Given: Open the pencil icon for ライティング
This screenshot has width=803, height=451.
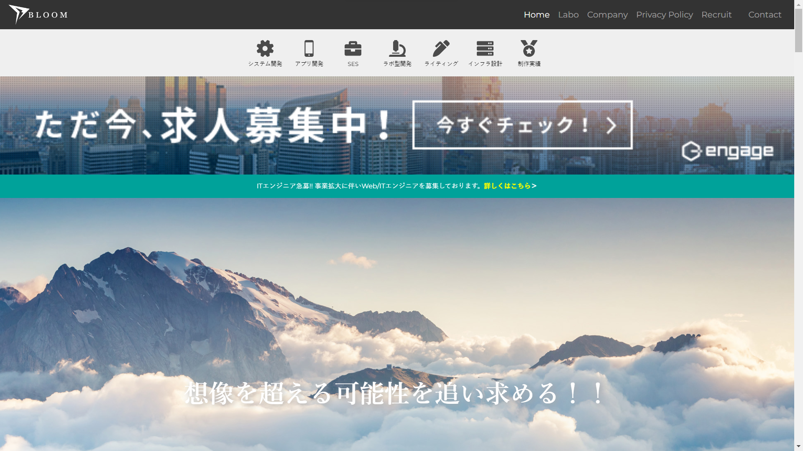Looking at the screenshot, I should [x=441, y=49].
